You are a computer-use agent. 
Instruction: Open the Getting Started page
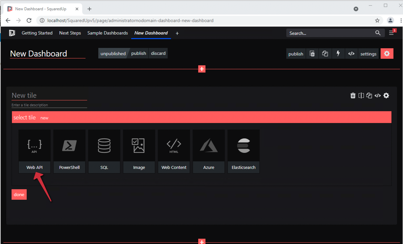(37, 33)
